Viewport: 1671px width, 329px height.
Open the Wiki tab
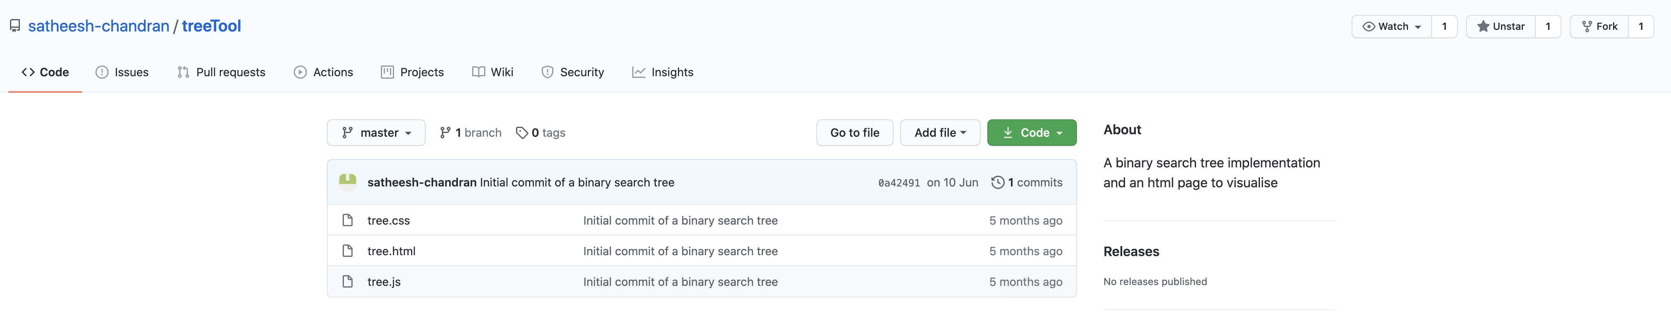coord(493,72)
